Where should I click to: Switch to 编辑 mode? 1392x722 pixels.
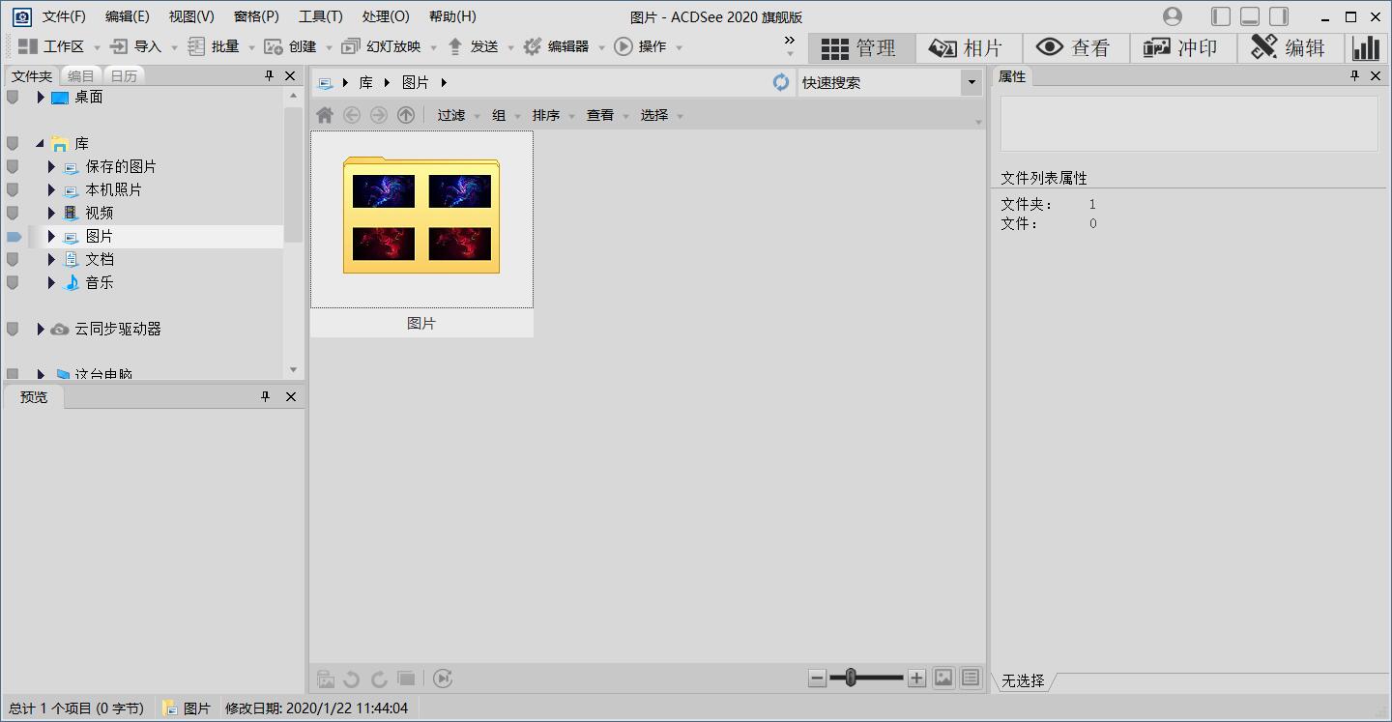1290,47
